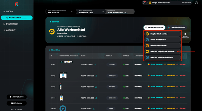This screenshot has width=202, height=111.
Task: Click Aktiv status of ad 34143
Action: tap(126, 87)
